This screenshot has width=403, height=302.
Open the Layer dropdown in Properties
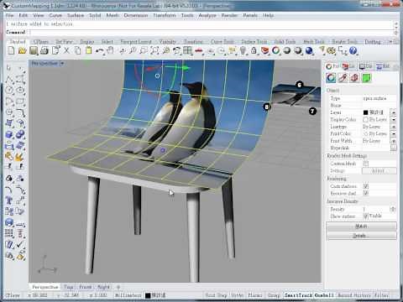coord(394,112)
